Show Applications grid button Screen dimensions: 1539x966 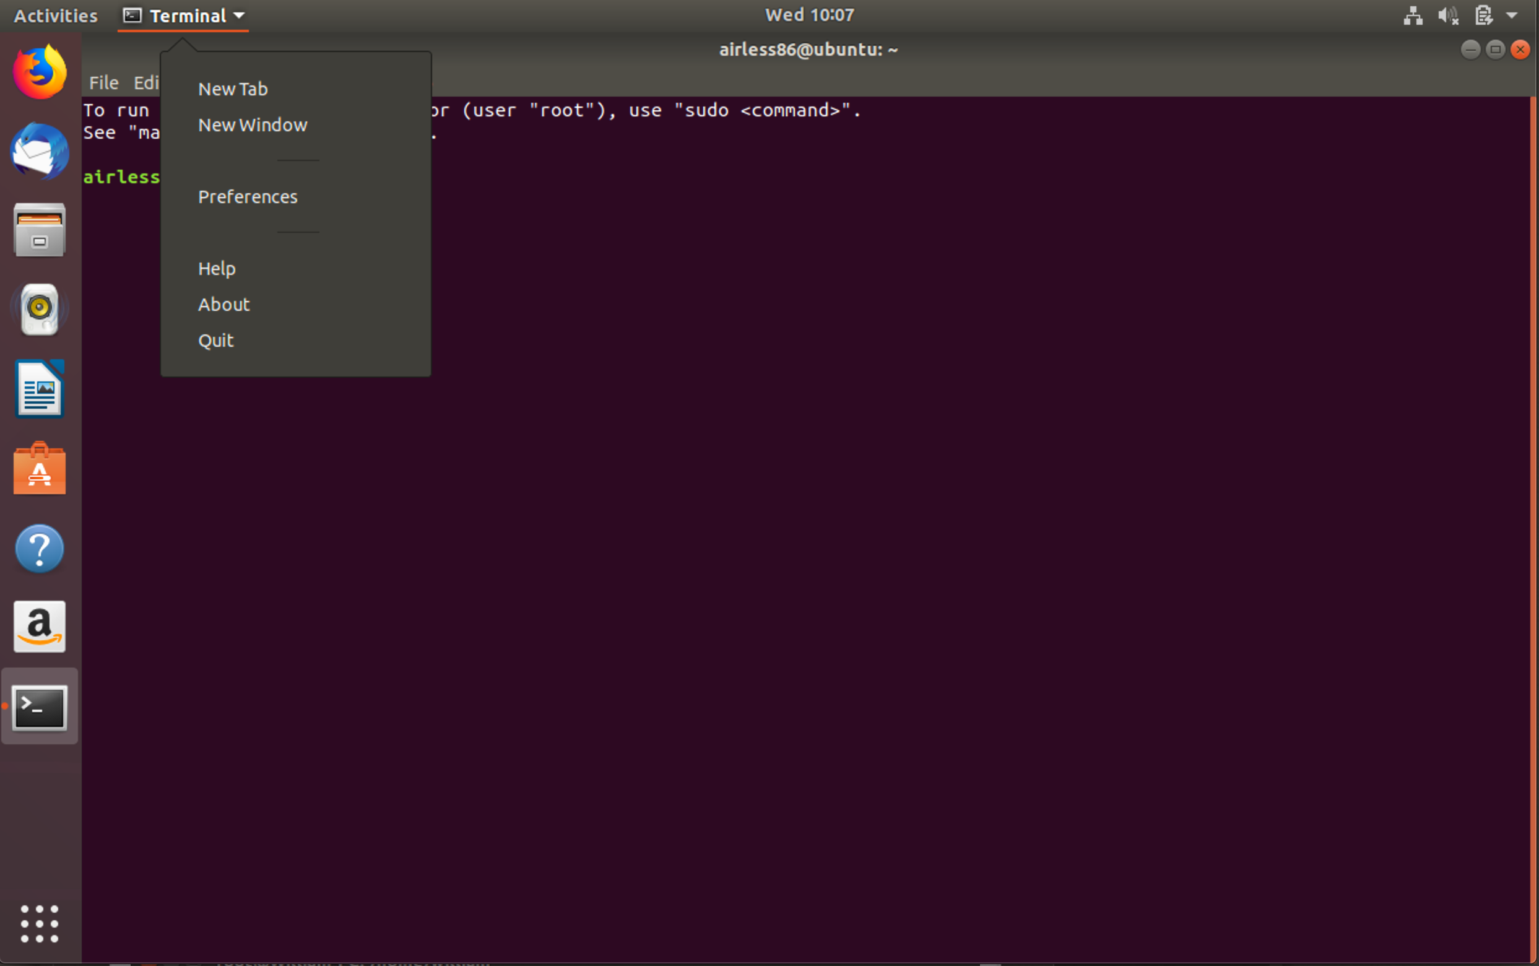(40, 923)
